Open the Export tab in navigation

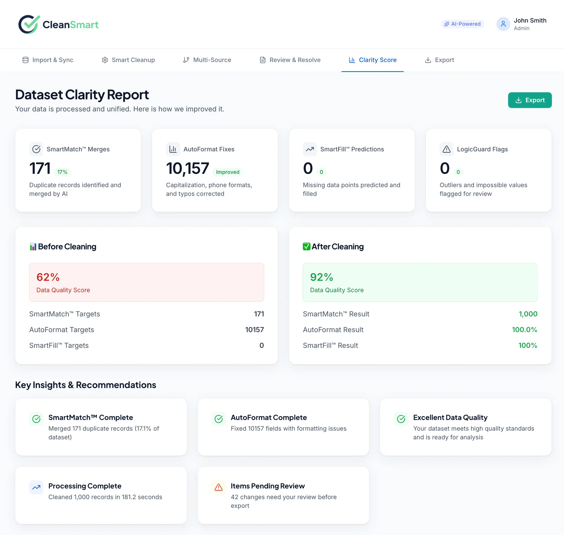[x=439, y=60]
